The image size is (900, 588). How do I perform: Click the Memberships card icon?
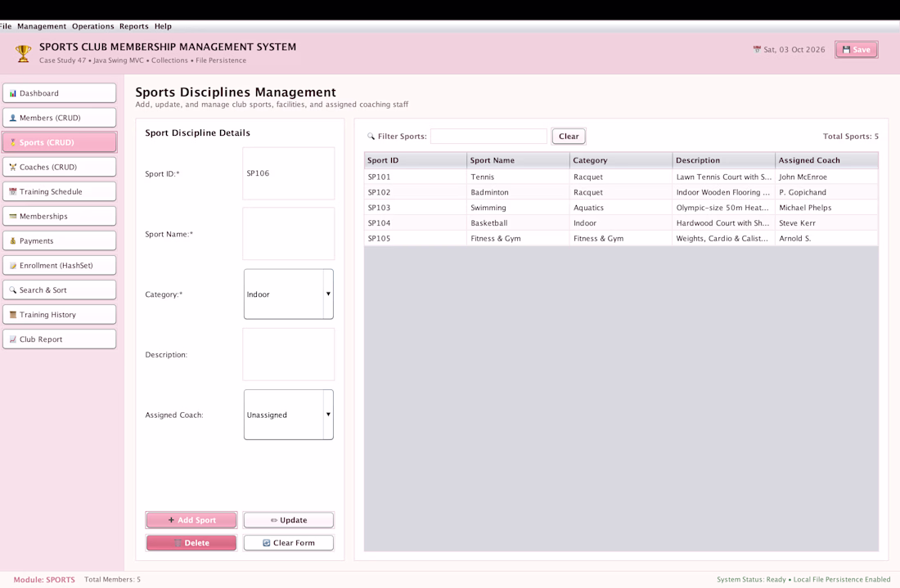tap(12, 217)
